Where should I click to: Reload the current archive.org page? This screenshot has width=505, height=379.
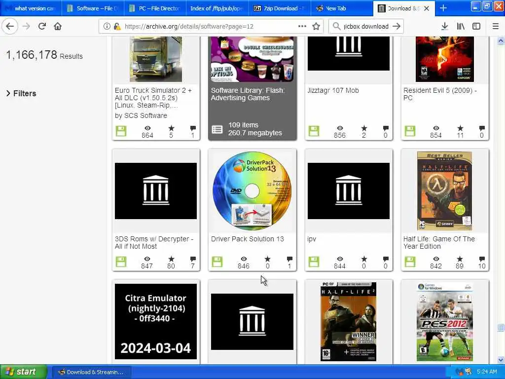(42, 26)
